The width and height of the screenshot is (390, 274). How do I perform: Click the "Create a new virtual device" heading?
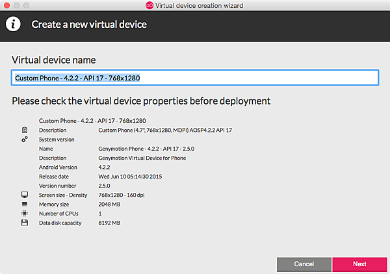coord(89,25)
